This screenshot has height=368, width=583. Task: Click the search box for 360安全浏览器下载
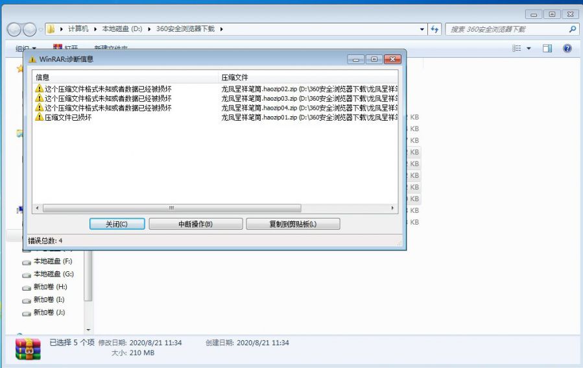coord(506,29)
